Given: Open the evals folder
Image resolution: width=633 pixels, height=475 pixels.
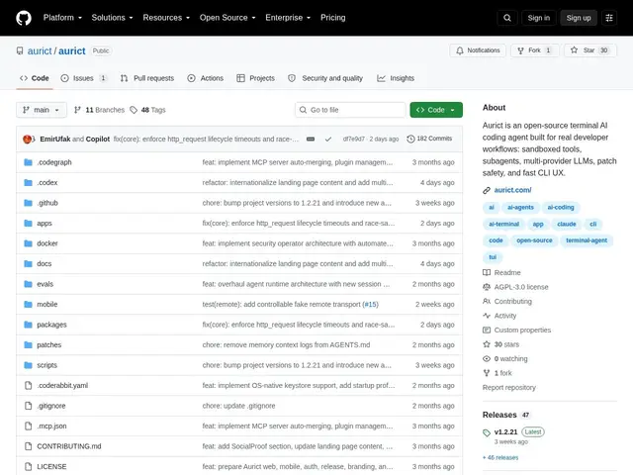Looking at the screenshot, I should tap(45, 284).
